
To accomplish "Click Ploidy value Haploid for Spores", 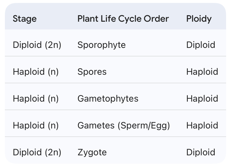I will tap(202, 72).
